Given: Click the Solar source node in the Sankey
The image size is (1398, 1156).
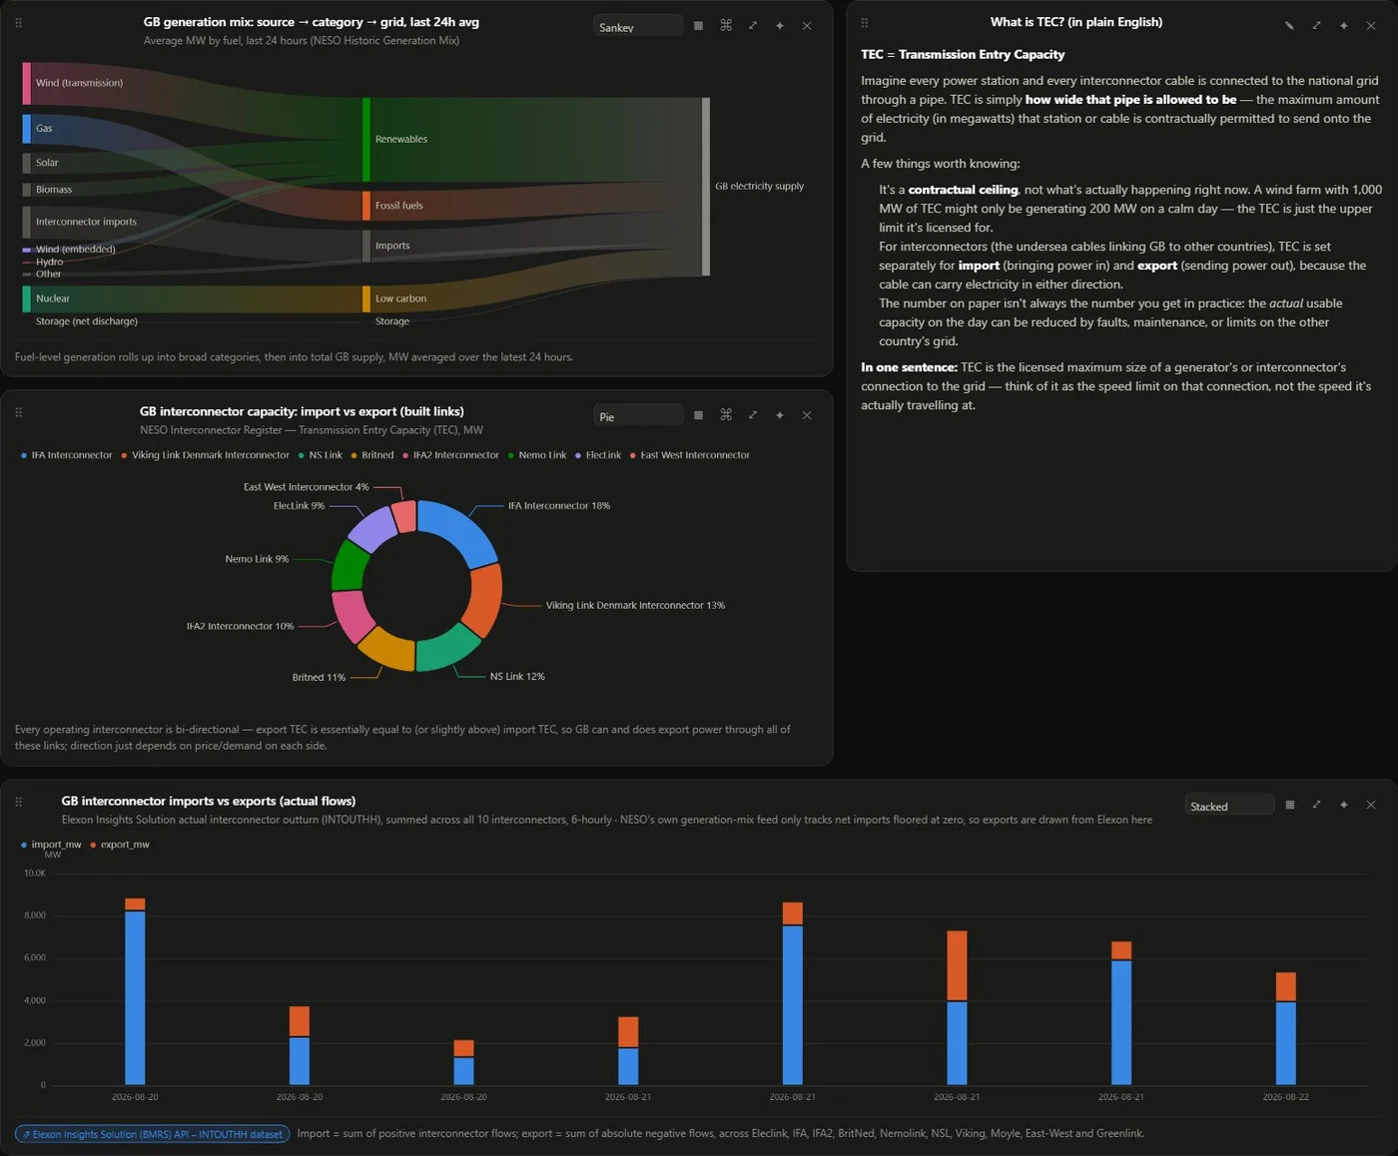Looking at the screenshot, I should coord(27,163).
